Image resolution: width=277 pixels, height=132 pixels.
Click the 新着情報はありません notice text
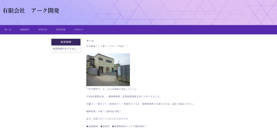click(x=64, y=49)
